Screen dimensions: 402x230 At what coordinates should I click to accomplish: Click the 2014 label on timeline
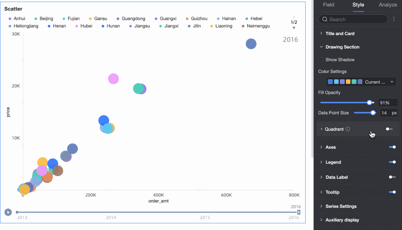[111, 218]
